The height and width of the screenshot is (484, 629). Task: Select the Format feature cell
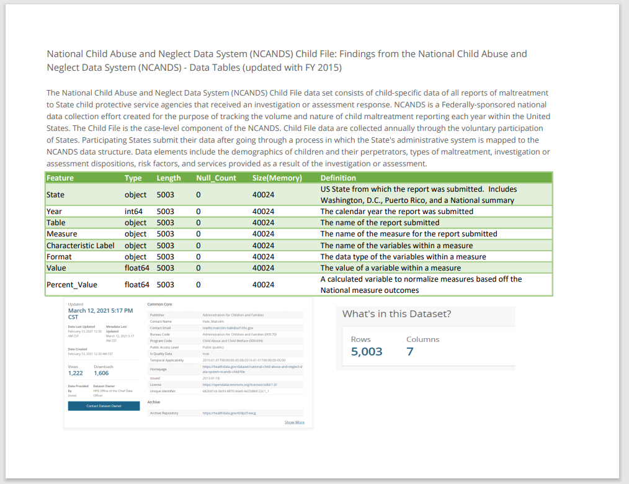(59, 257)
